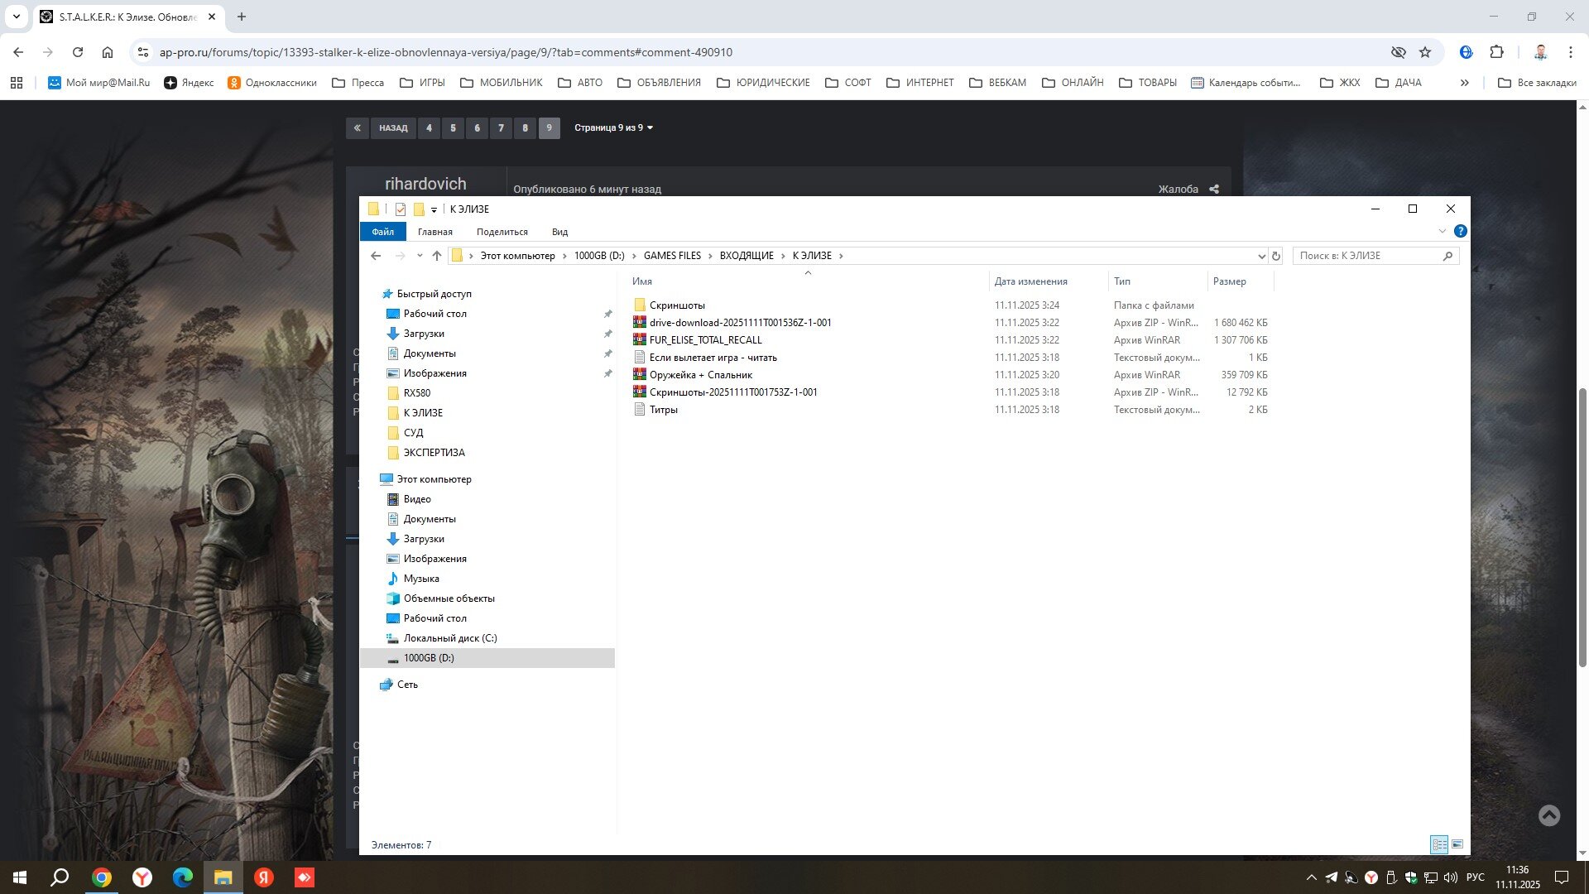Click the forum post share icon
Image resolution: width=1589 pixels, height=894 pixels.
[1214, 189]
